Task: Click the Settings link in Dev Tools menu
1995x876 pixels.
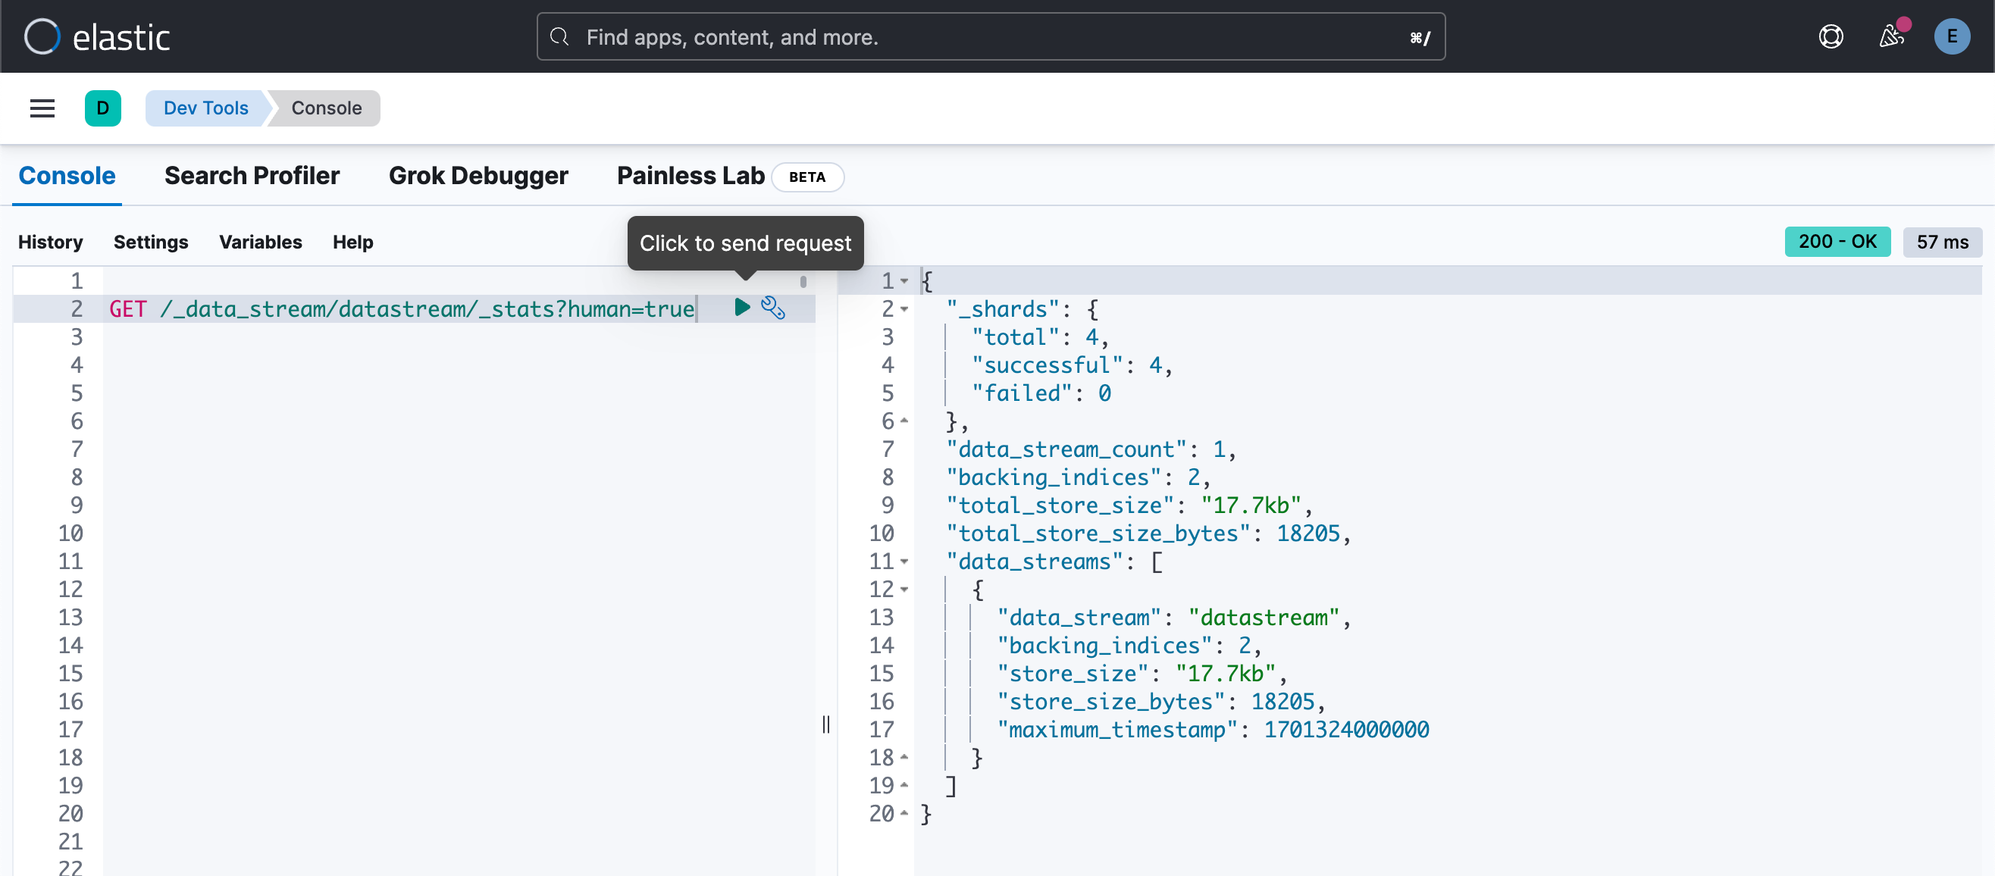Action: click(x=149, y=240)
